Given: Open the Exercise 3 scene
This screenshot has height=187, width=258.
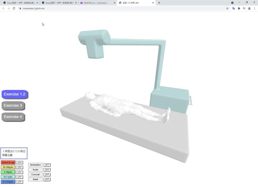Looking at the screenshot, I should [13, 105].
